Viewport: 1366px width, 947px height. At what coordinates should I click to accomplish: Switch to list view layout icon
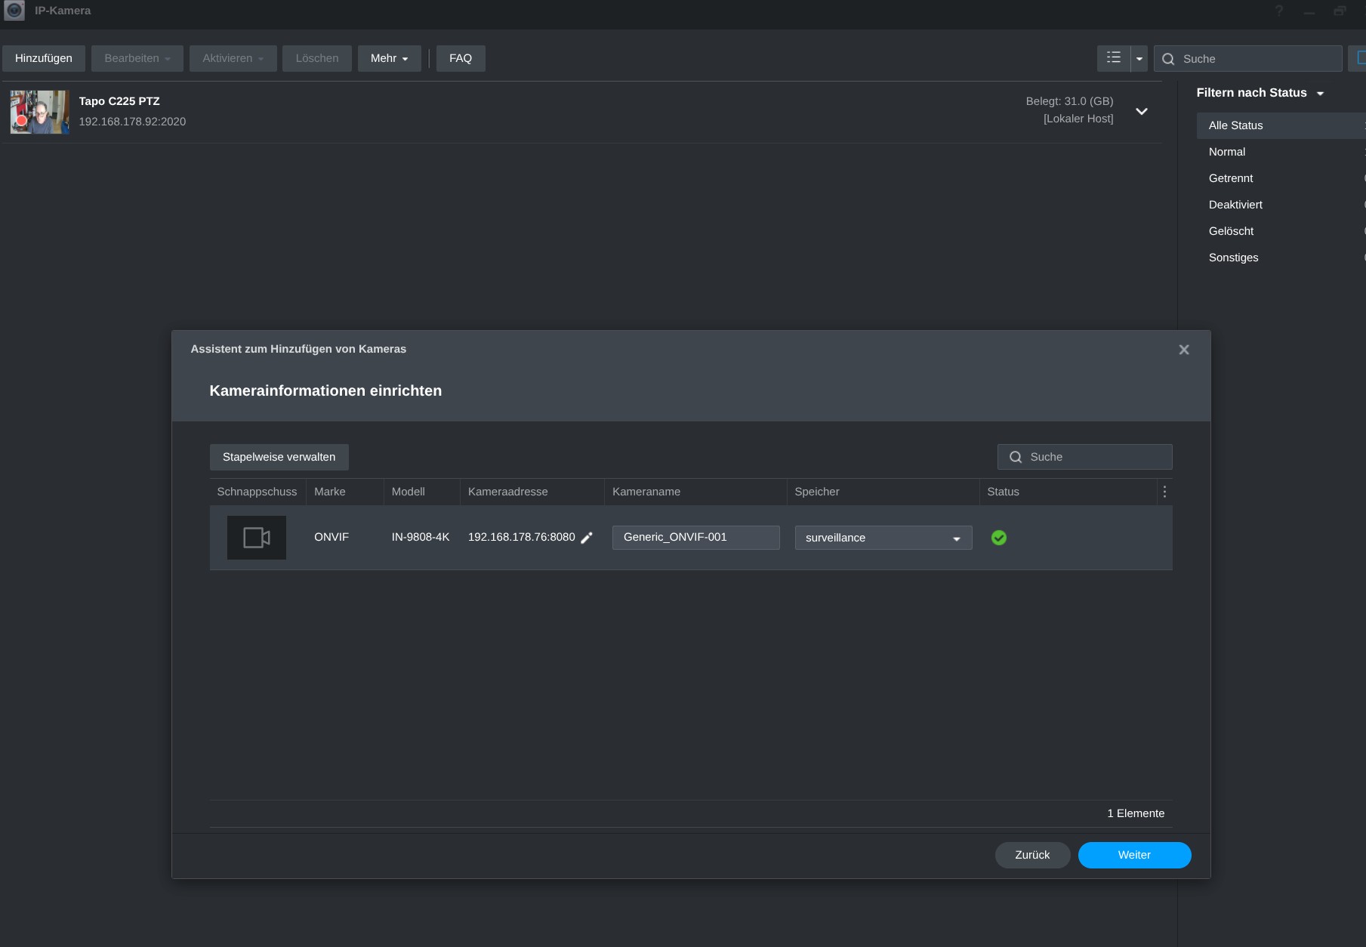1113,58
